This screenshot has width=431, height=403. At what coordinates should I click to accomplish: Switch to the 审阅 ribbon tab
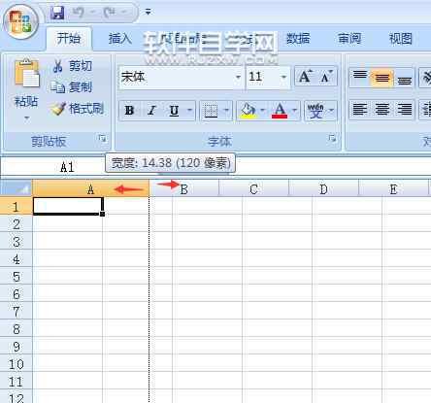[x=349, y=39]
